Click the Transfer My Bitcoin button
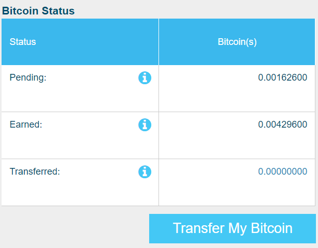 tap(233, 228)
